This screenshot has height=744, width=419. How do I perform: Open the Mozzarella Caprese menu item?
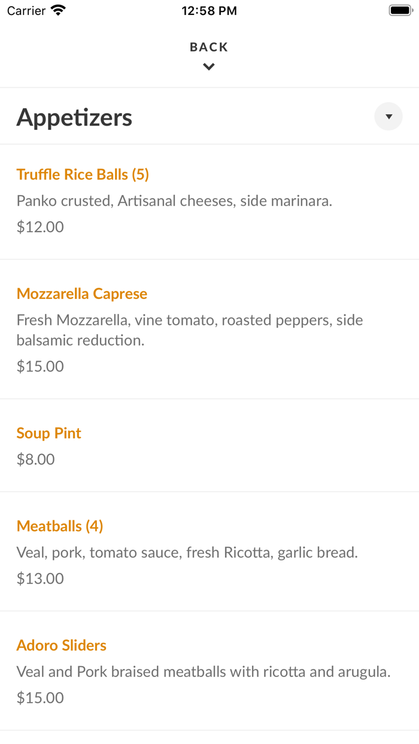(x=82, y=294)
